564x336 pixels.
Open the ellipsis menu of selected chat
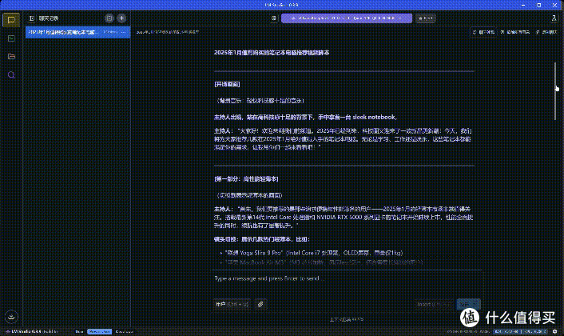(123, 32)
